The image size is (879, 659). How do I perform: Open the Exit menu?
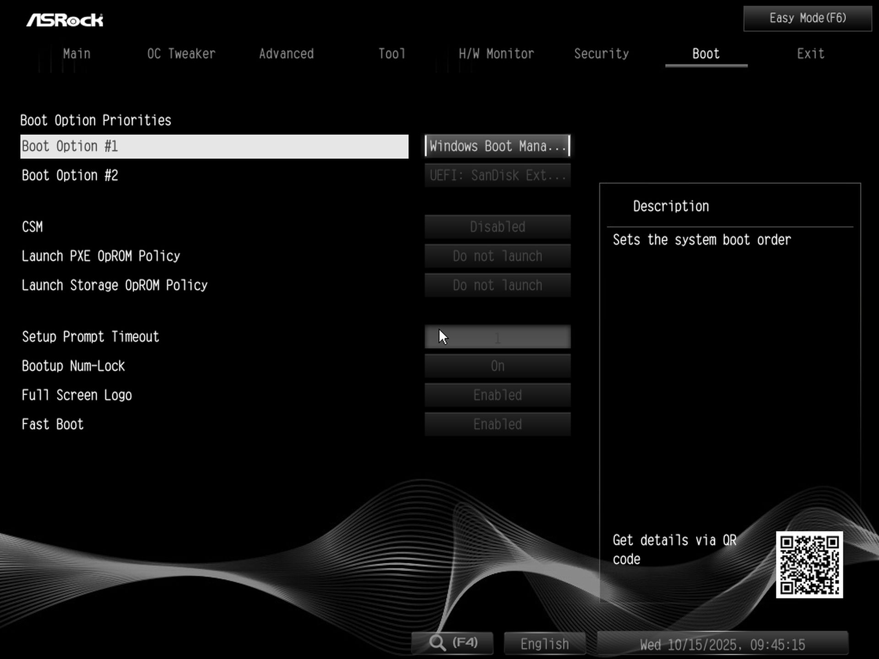click(x=810, y=54)
